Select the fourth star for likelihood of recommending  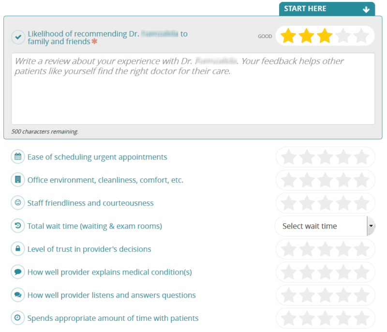tap(343, 35)
